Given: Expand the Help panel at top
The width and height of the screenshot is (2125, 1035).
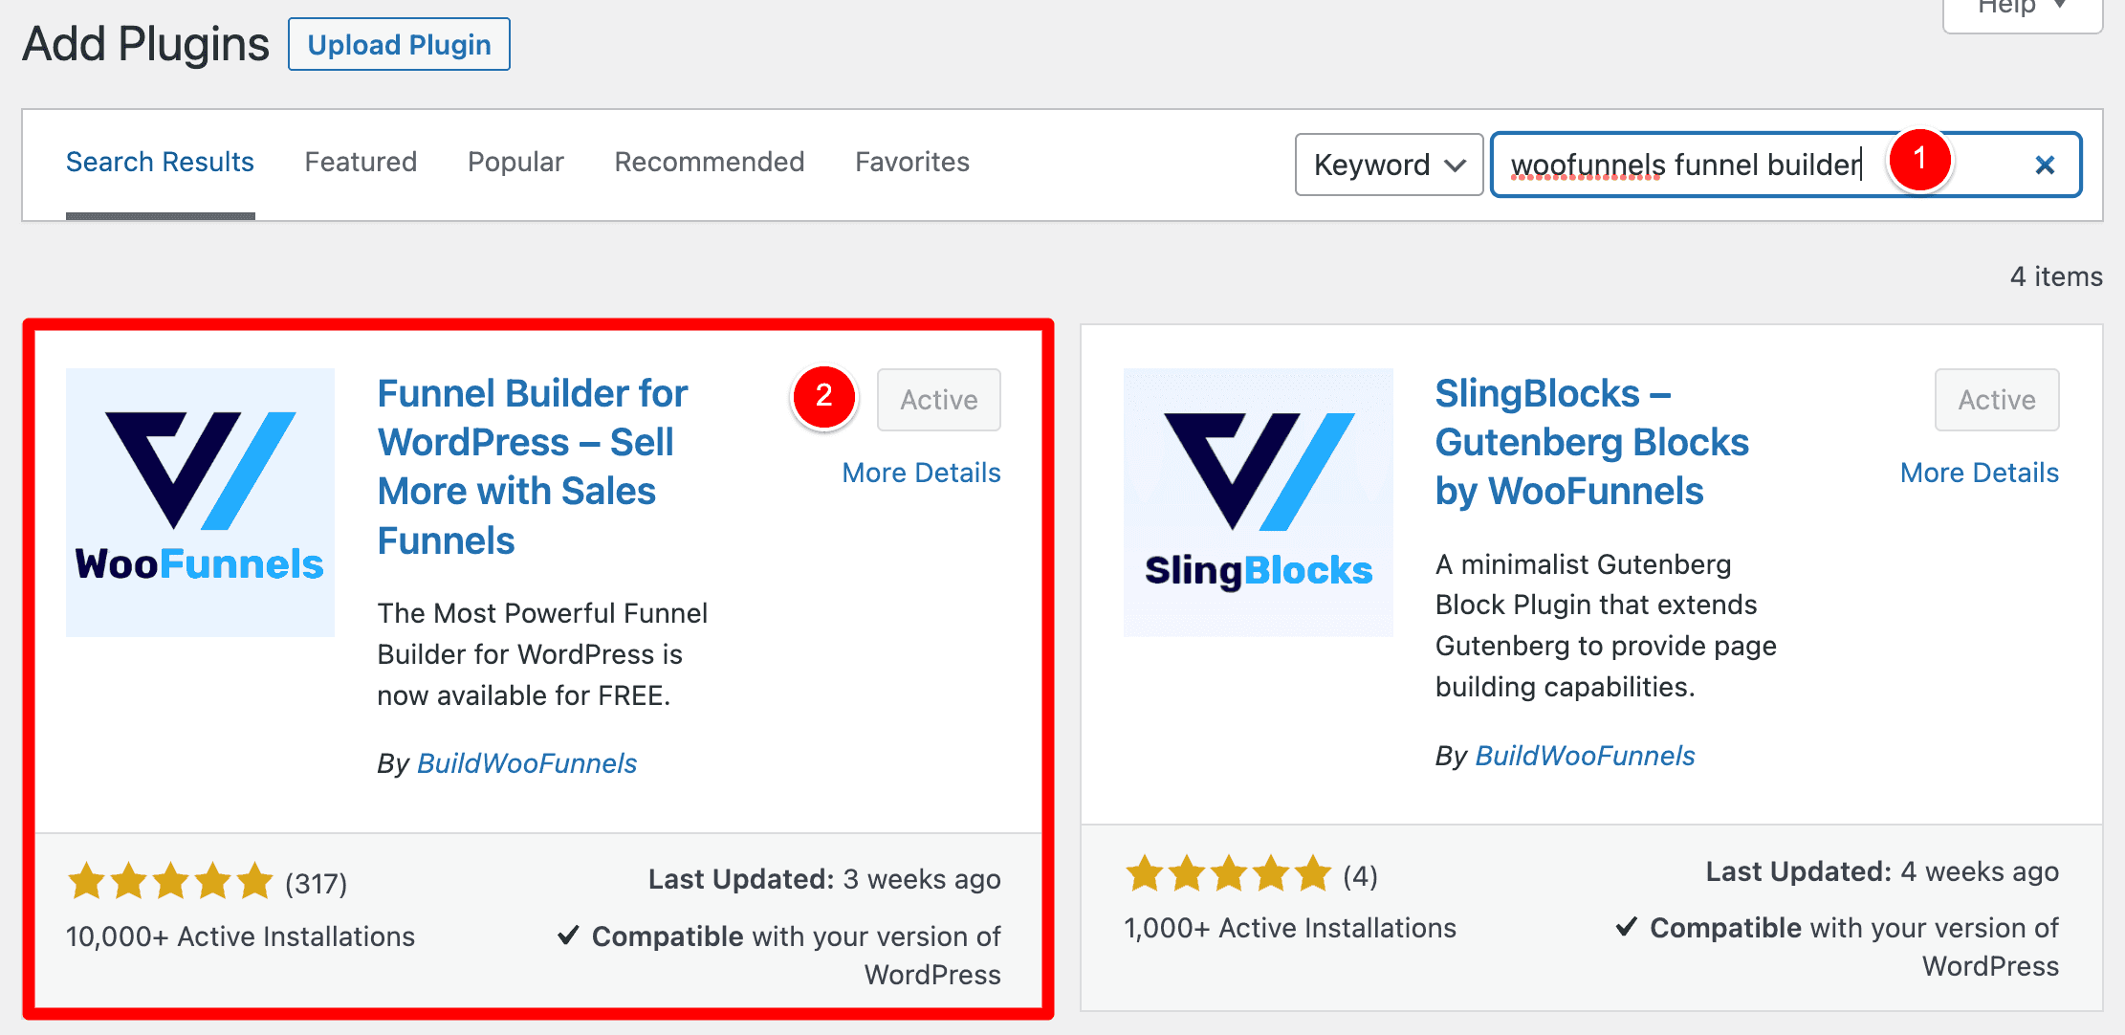Looking at the screenshot, I should pos(2022,10).
